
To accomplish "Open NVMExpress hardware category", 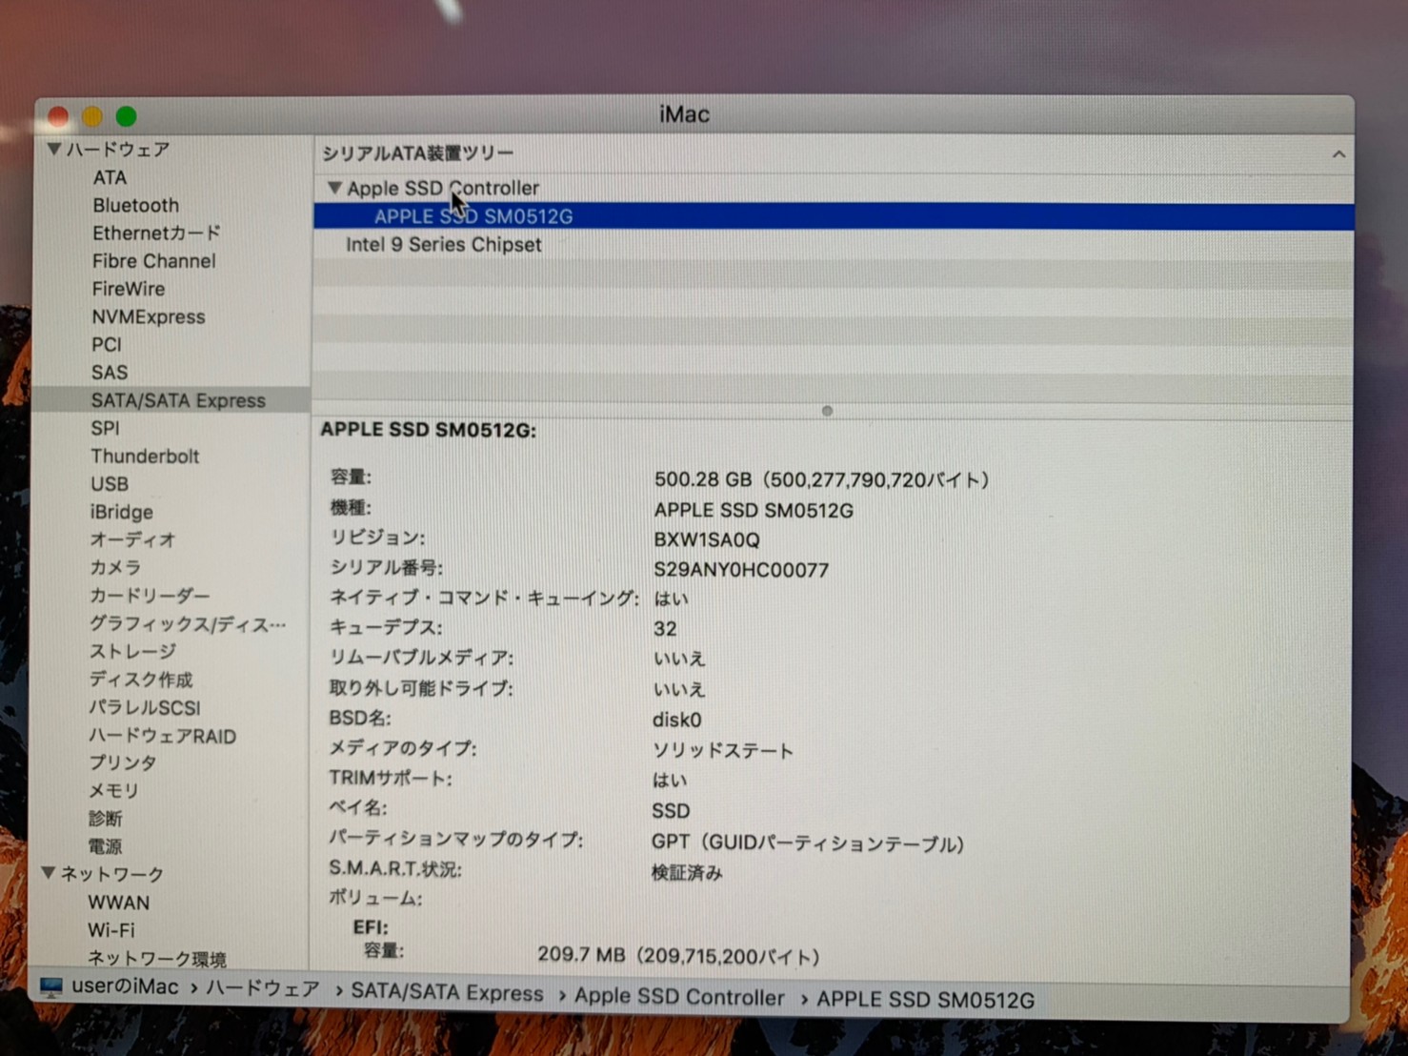I will click(148, 316).
